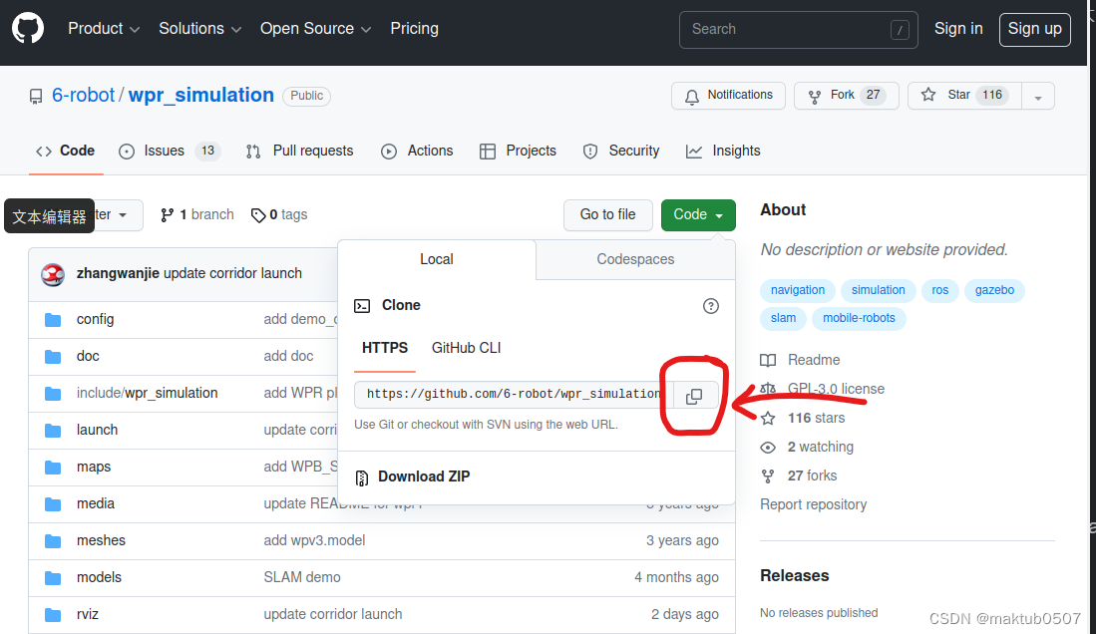Click the ros topic tag
Image resolution: width=1096 pixels, height=634 pixels.
click(940, 290)
